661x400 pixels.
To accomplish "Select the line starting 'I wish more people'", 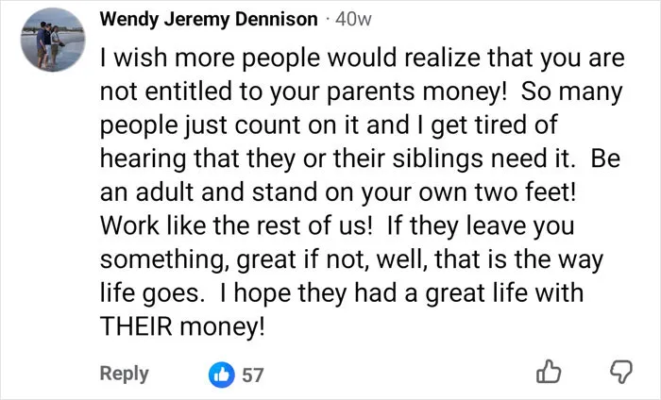I will click(362, 58).
